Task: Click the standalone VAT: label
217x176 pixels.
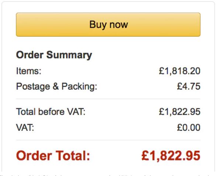Action: click(x=25, y=127)
